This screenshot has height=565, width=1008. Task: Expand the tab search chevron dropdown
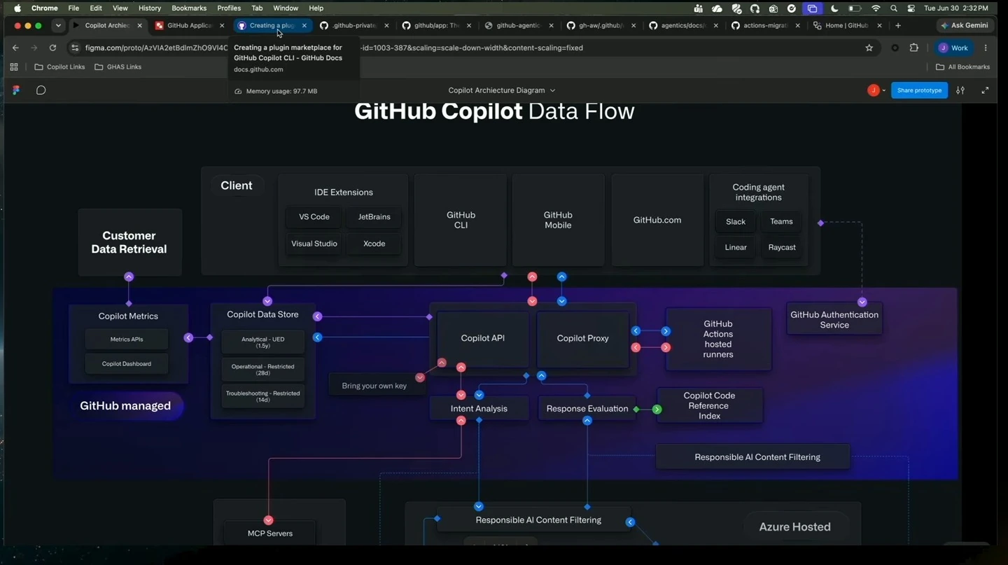coord(58,25)
